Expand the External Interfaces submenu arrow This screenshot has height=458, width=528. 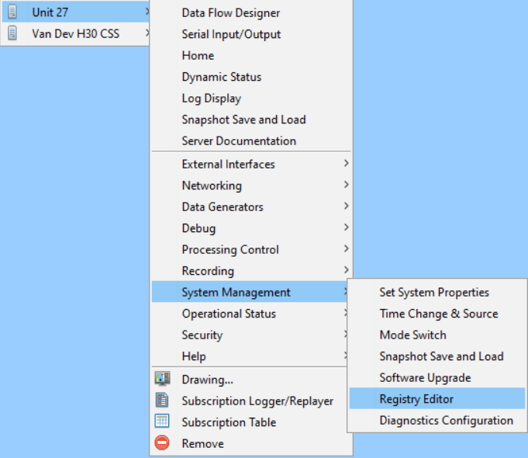coord(346,165)
